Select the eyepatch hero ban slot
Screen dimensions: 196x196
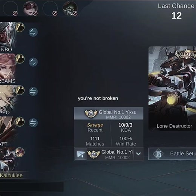(x=30, y=8)
